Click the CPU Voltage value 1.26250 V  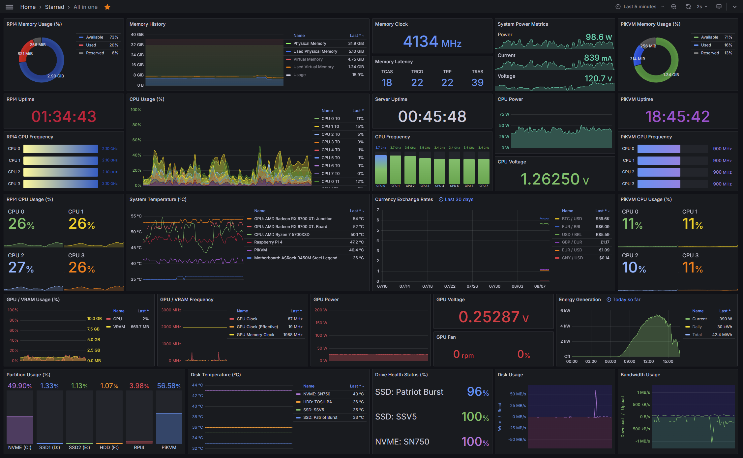click(554, 179)
